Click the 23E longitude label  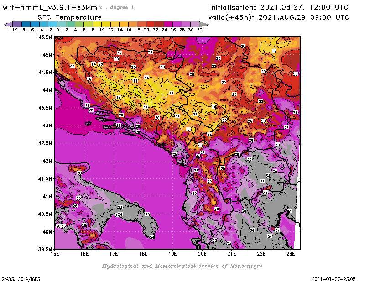click(291, 254)
